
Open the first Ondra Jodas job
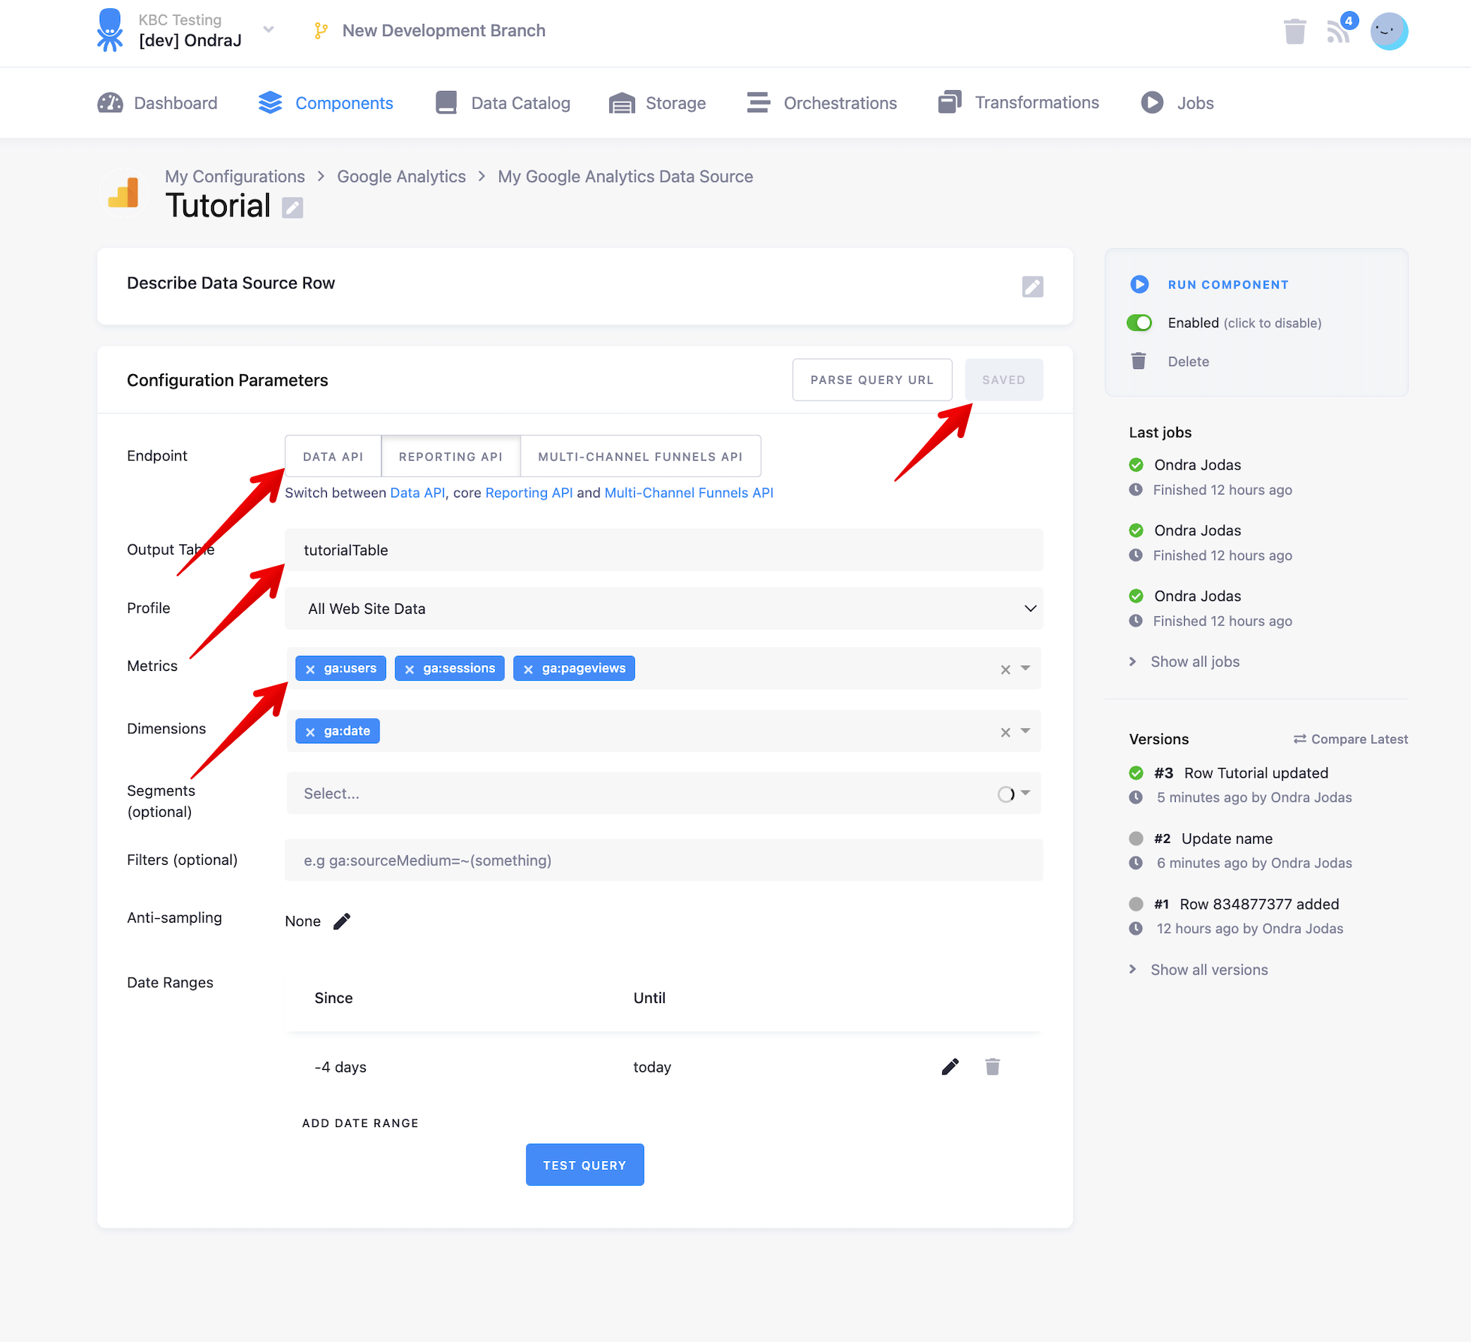[1198, 465]
